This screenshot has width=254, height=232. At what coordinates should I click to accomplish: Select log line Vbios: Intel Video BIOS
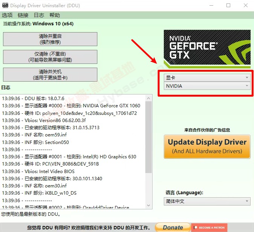(x=38, y=172)
